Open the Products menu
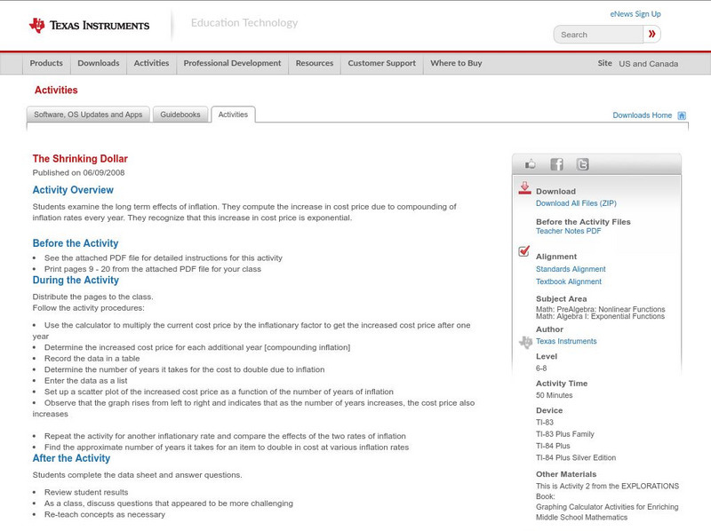Image resolution: width=711 pixels, height=531 pixels. 46,63
